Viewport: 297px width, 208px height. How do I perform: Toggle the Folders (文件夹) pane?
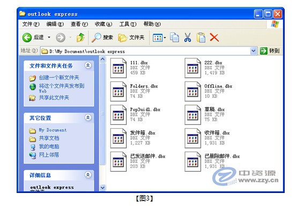[131, 38]
